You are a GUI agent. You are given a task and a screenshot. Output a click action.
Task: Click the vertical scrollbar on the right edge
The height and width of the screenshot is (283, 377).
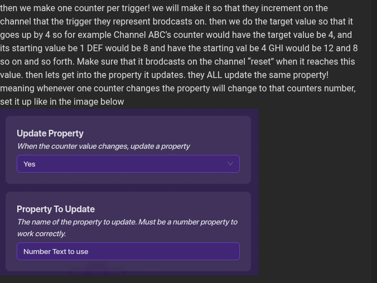coord(374,139)
